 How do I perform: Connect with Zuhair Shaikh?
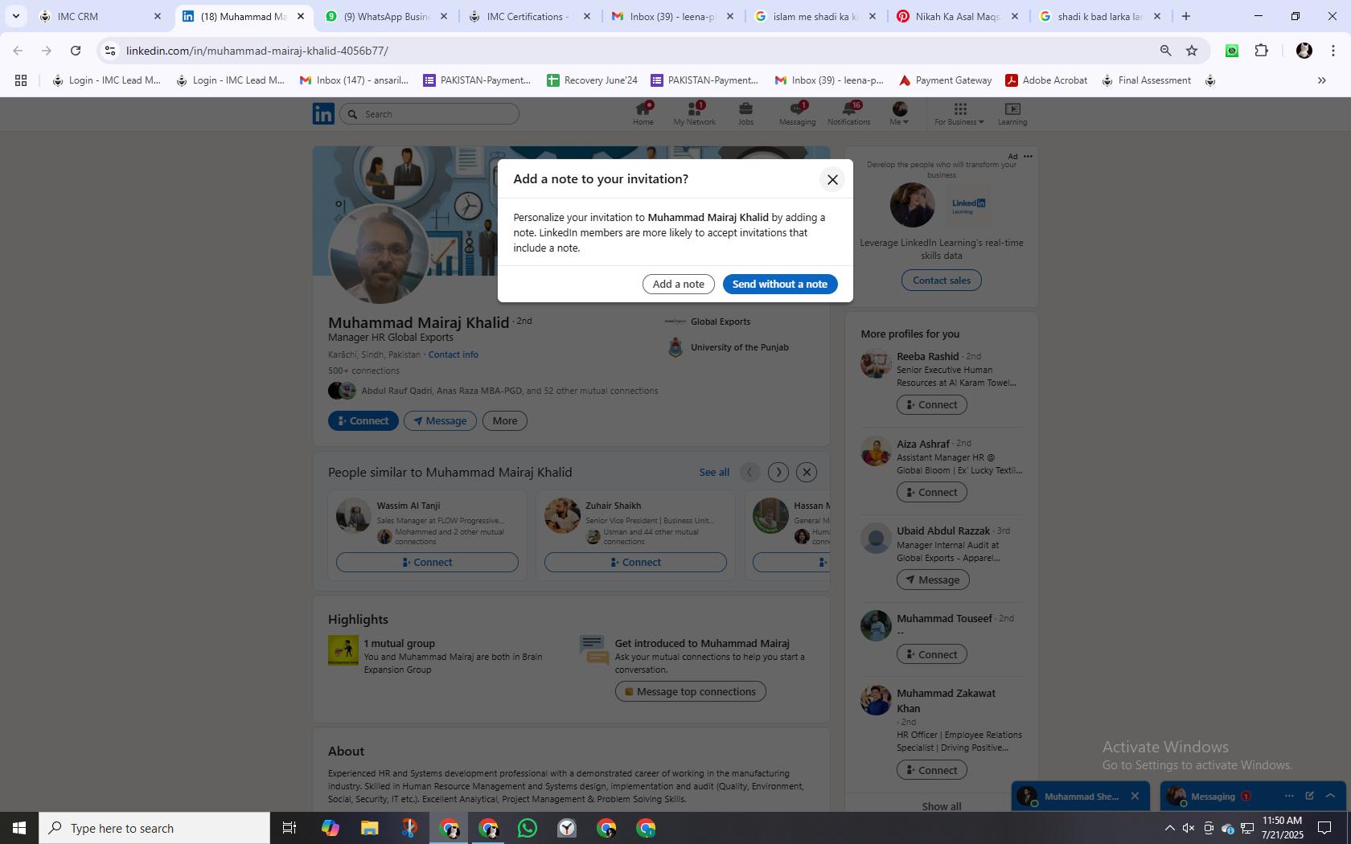pyautogui.click(x=635, y=562)
